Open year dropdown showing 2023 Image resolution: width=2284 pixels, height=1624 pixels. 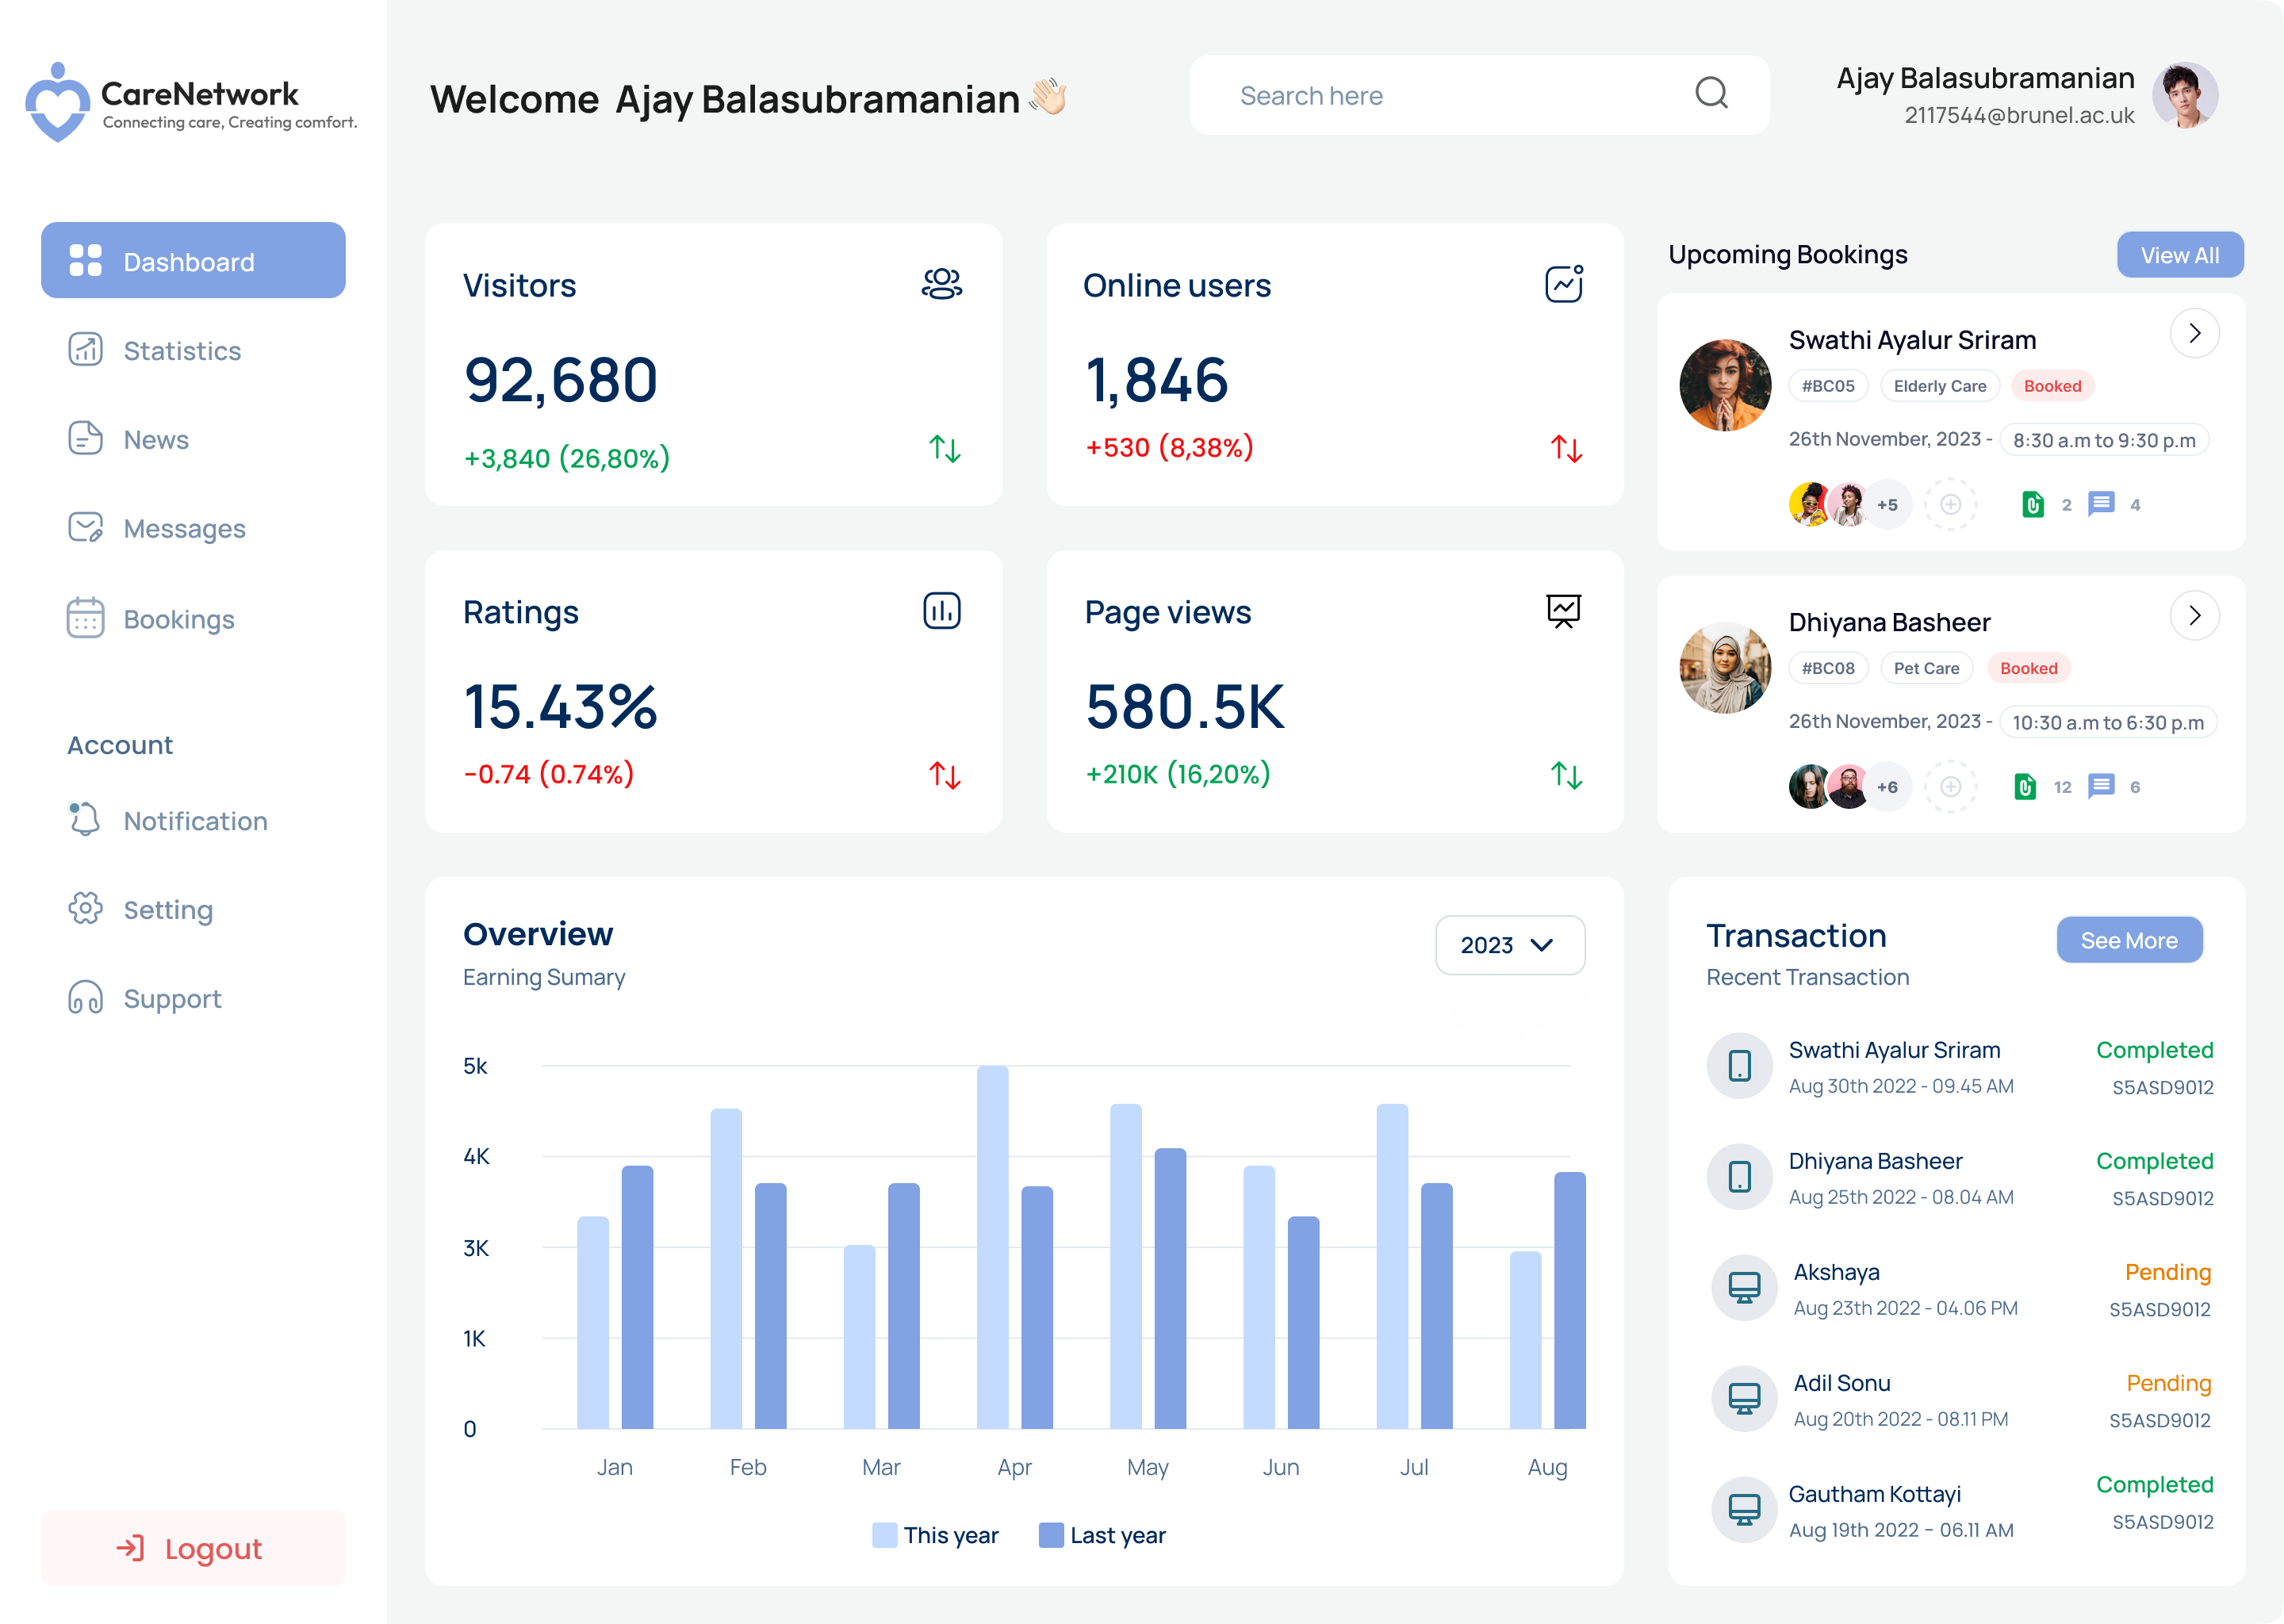(x=1509, y=944)
